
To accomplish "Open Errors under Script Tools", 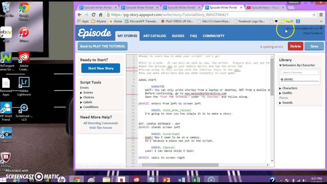I will [x=84, y=88].
